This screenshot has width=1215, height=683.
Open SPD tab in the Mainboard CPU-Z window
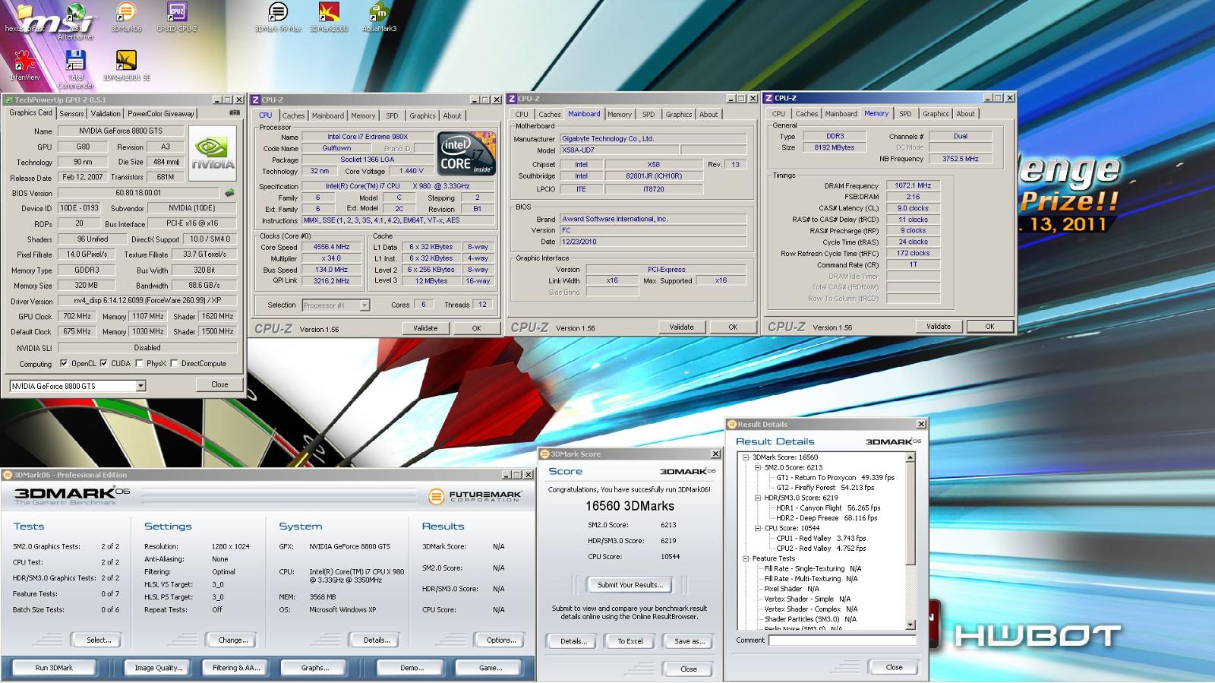click(x=648, y=115)
